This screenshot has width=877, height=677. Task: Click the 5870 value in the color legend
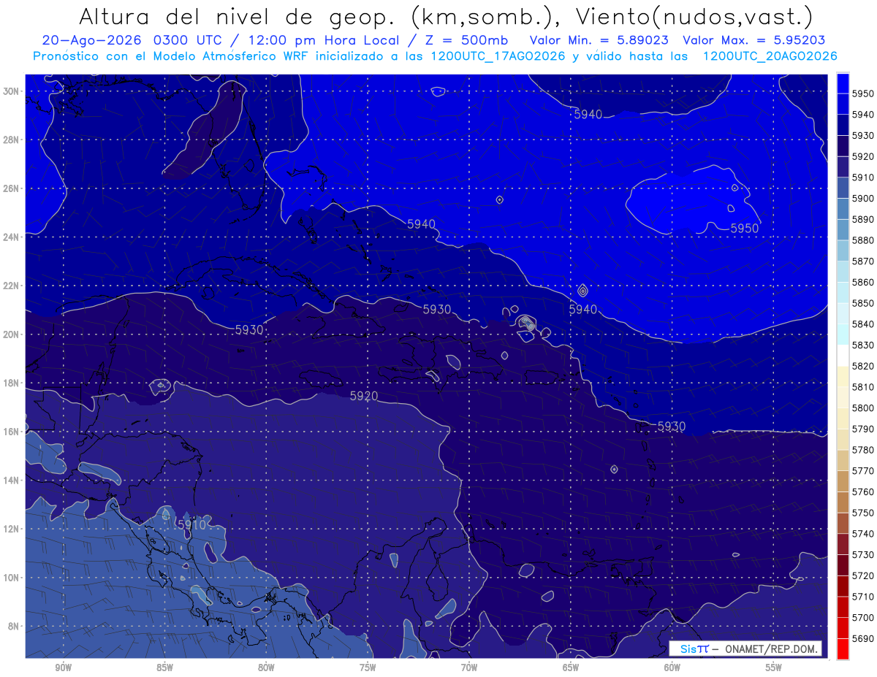pyautogui.click(x=862, y=261)
